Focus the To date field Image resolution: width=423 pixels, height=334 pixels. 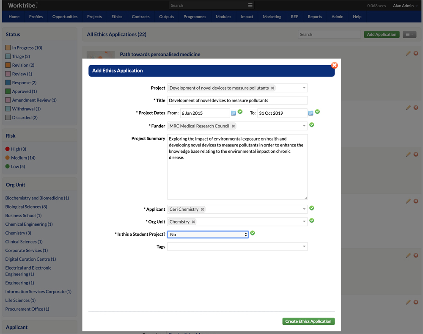282,113
